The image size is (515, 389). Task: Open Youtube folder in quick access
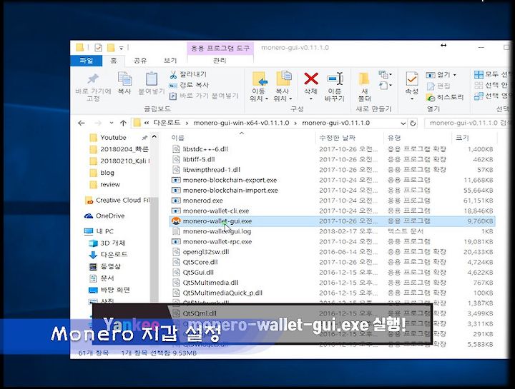point(113,138)
